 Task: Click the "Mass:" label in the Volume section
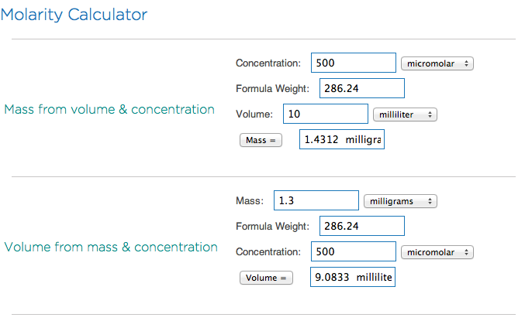(249, 201)
